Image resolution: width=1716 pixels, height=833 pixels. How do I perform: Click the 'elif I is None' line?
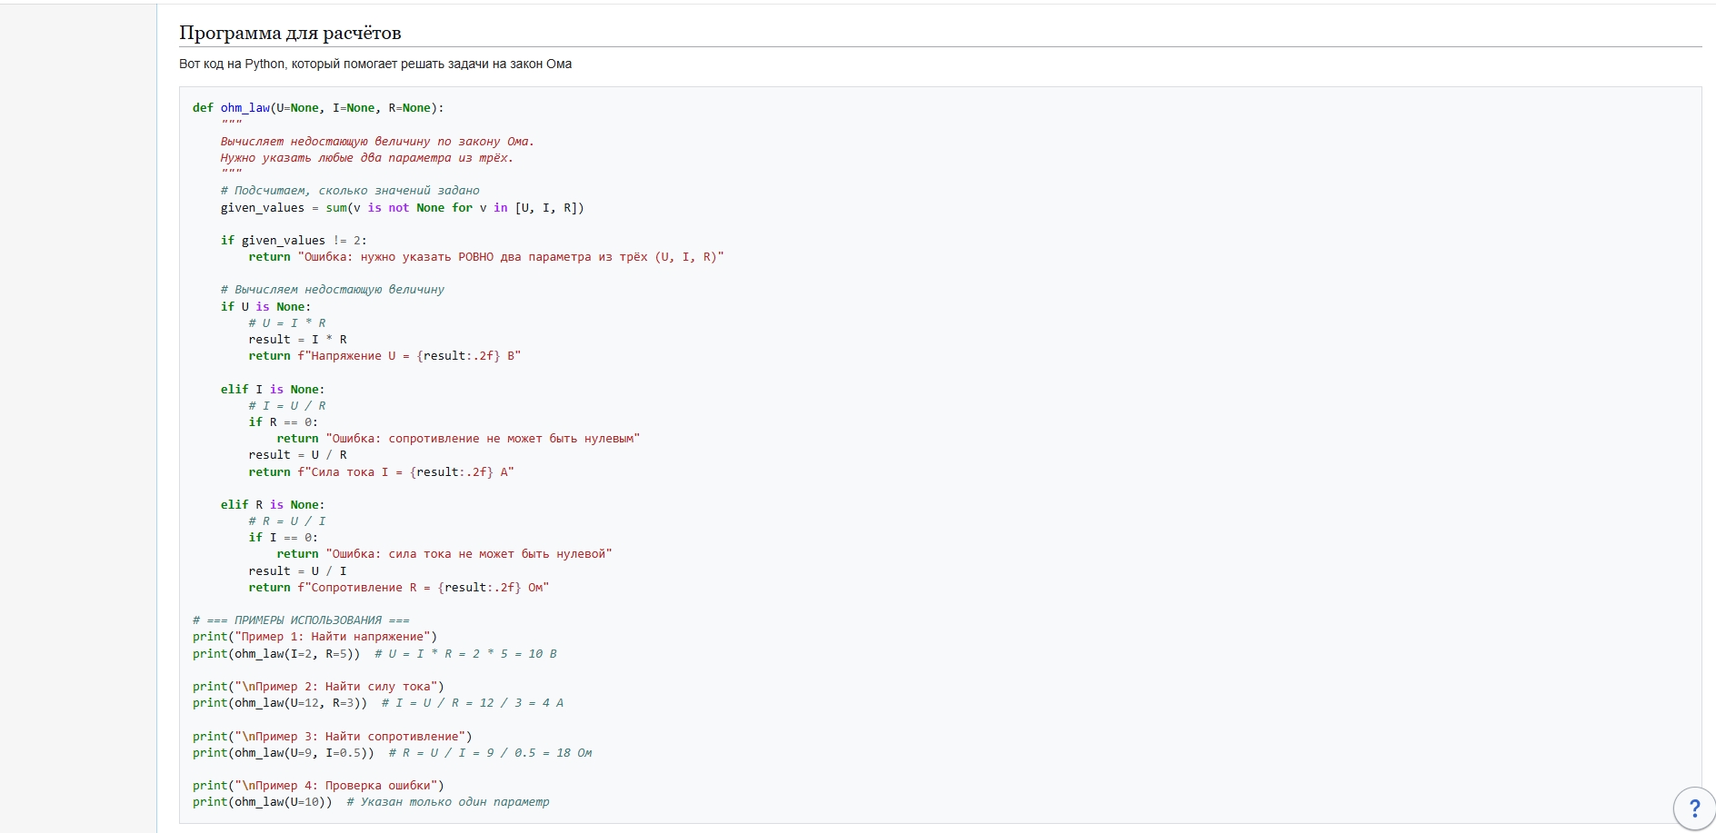[x=272, y=390]
